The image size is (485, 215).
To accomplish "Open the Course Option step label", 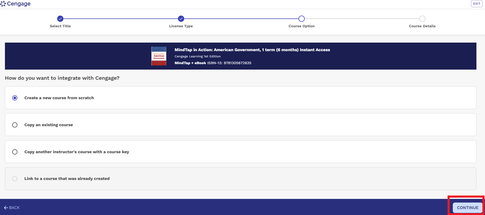I will pyautogui.click(x=302, y=26).
